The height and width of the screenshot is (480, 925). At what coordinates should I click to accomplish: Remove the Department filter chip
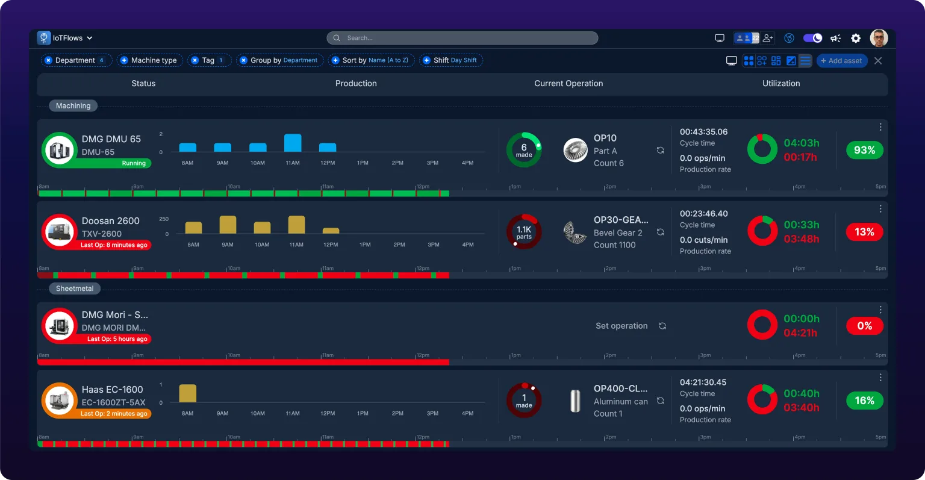tap(49, 60)
